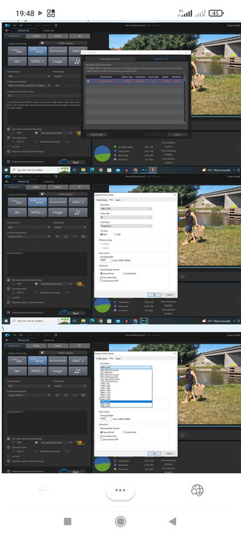
Task: Select MPEG-2 format icon in top screenshot
Action: [37, 62]
